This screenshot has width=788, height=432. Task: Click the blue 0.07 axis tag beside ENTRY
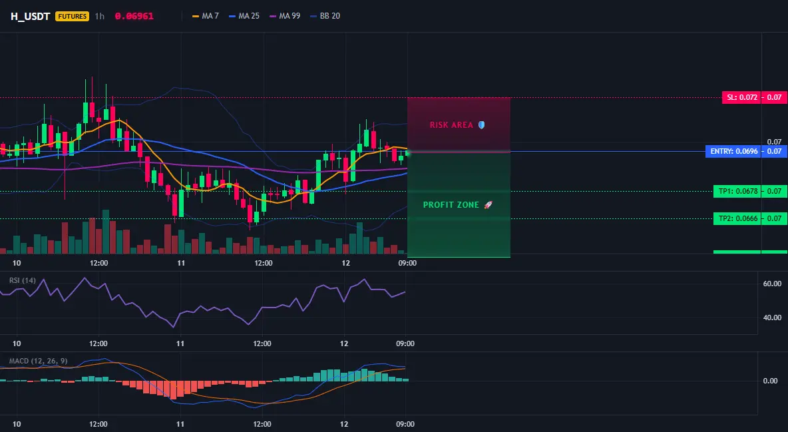pos(774,151)
